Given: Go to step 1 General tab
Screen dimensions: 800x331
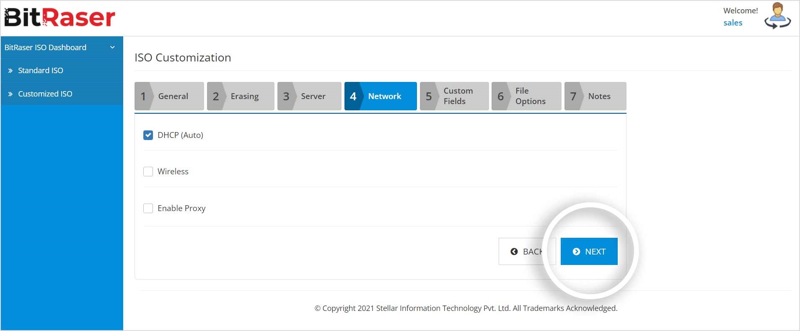Looking at the screenshot, I should [169, 96].
